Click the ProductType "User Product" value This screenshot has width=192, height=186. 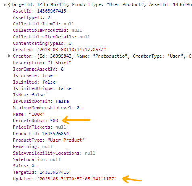coord(66,140)
